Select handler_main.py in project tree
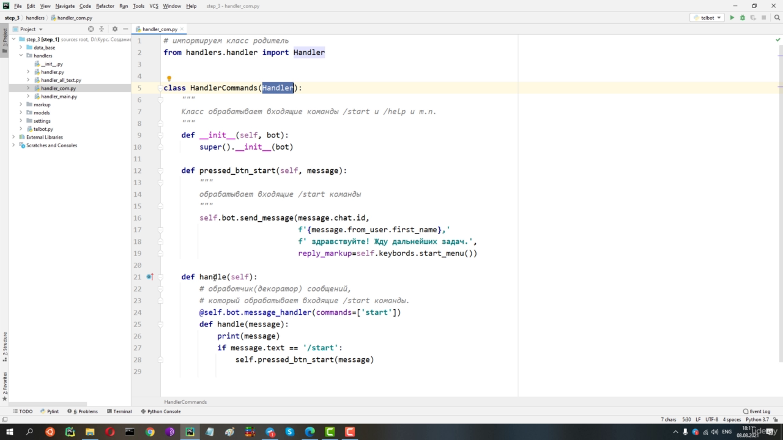This screenshot has height=440, width=783. click(x=59, y=97)
